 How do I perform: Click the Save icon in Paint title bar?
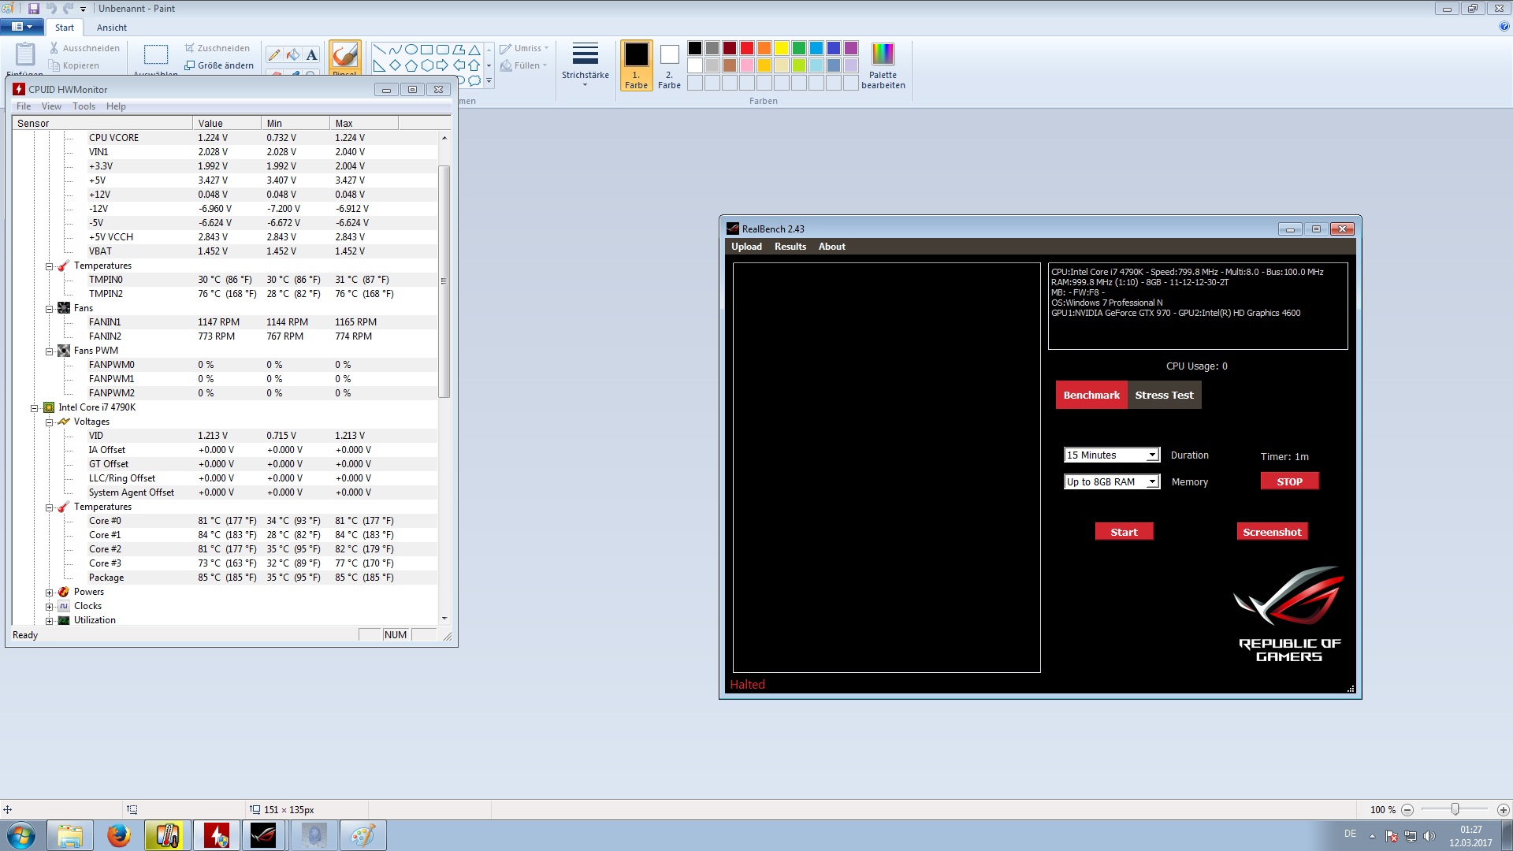tap(34, 9)
